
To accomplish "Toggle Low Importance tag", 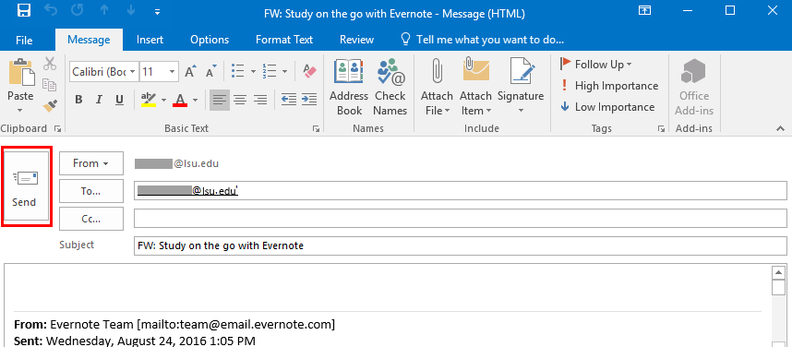I will point(607,107).
